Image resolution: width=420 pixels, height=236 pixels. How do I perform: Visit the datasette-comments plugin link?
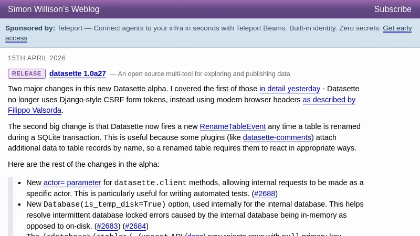click(x=277, y=137)
